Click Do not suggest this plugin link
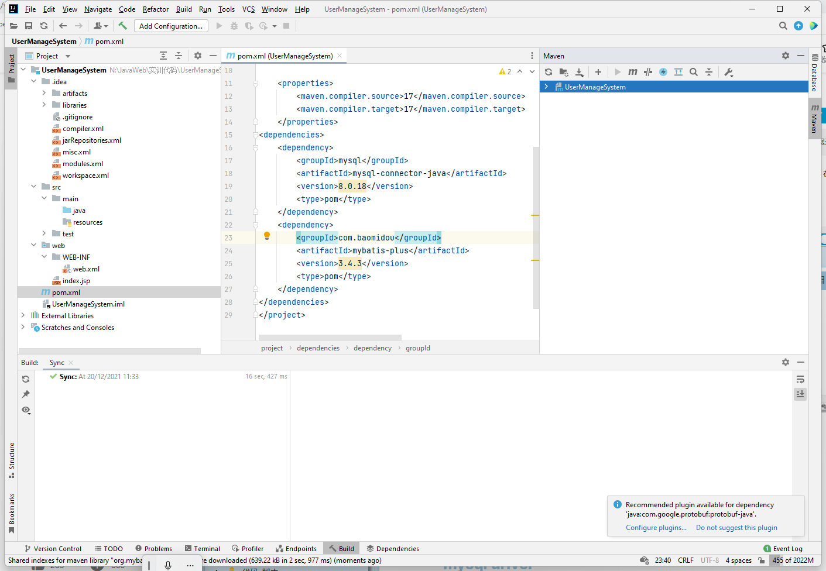 point(736,528)
